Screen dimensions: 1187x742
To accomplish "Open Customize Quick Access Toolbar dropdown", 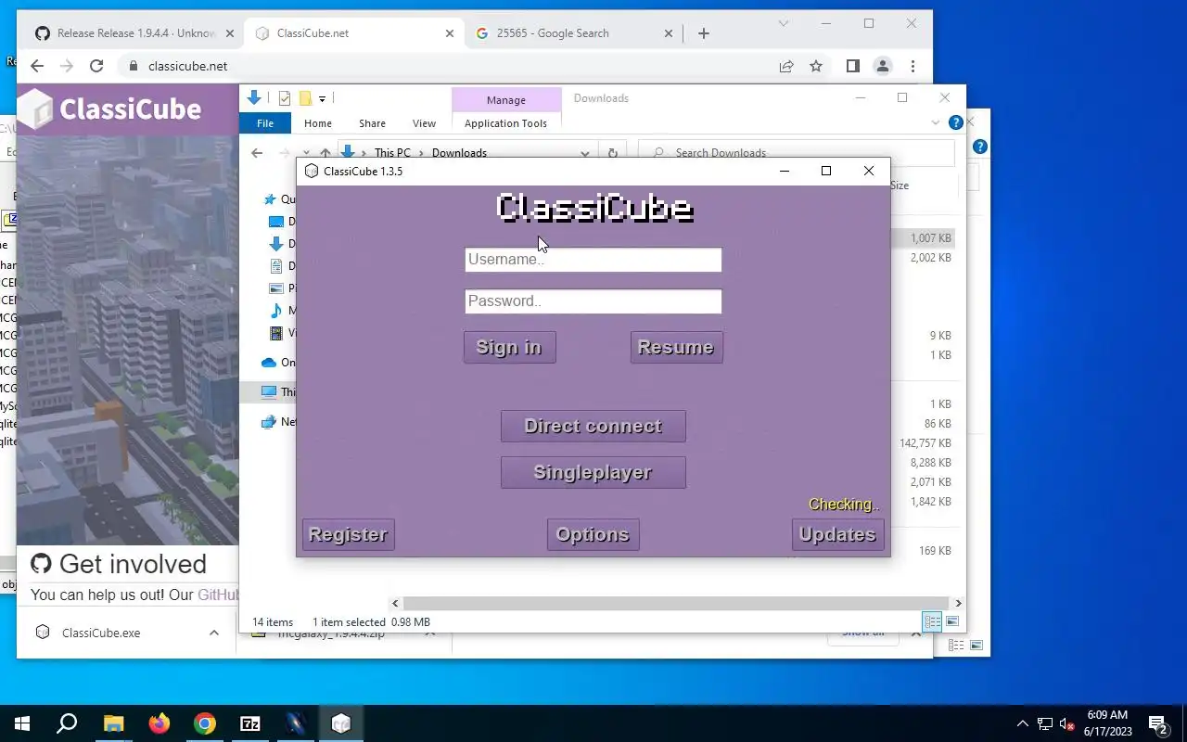I will point(322,98).
